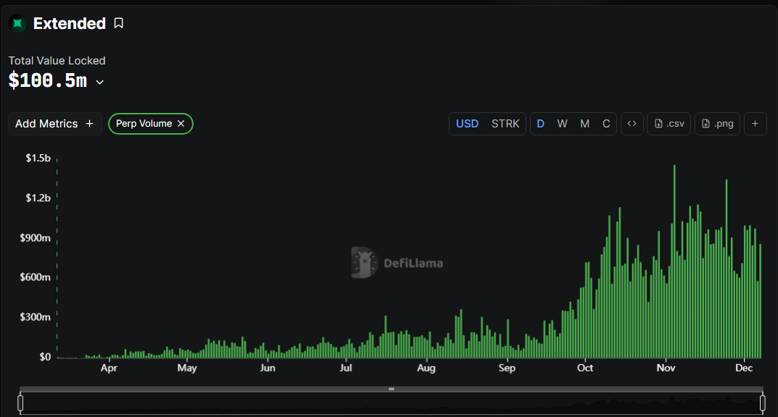
Task: Click the Perp Volume metric chip
Action: coord(144,124)
